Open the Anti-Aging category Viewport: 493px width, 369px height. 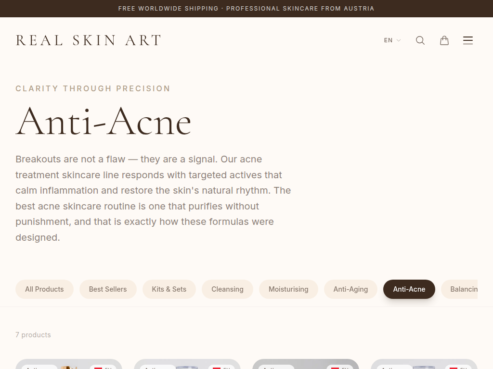[x=350, y=289]
